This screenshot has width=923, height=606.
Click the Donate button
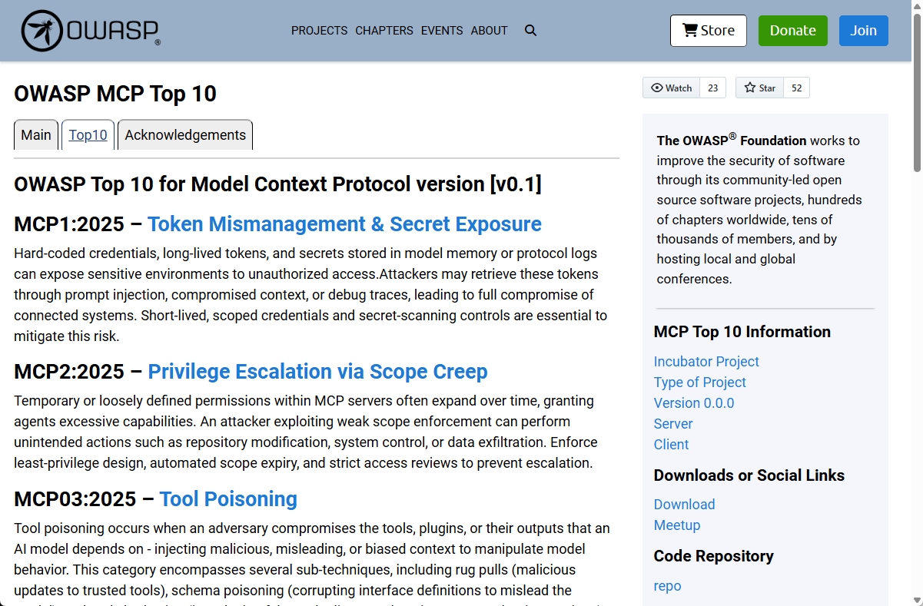coord(792,30)
